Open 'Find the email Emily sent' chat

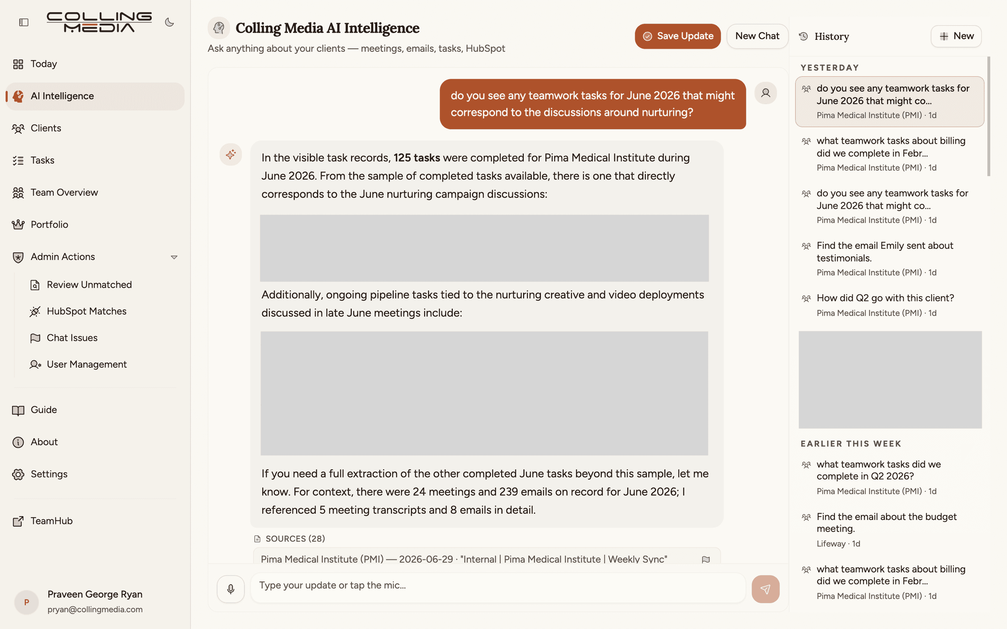[890, 259]
